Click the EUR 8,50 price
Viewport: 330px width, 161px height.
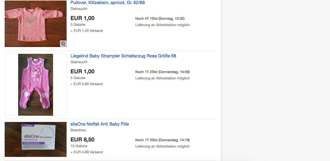(82, 140)
